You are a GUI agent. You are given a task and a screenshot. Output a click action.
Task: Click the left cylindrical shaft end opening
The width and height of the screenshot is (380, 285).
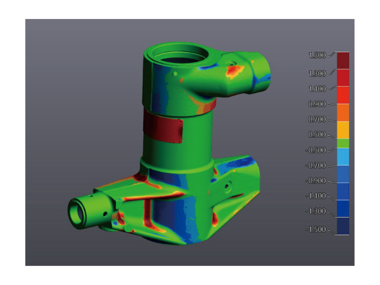click(x=76, y=212)
